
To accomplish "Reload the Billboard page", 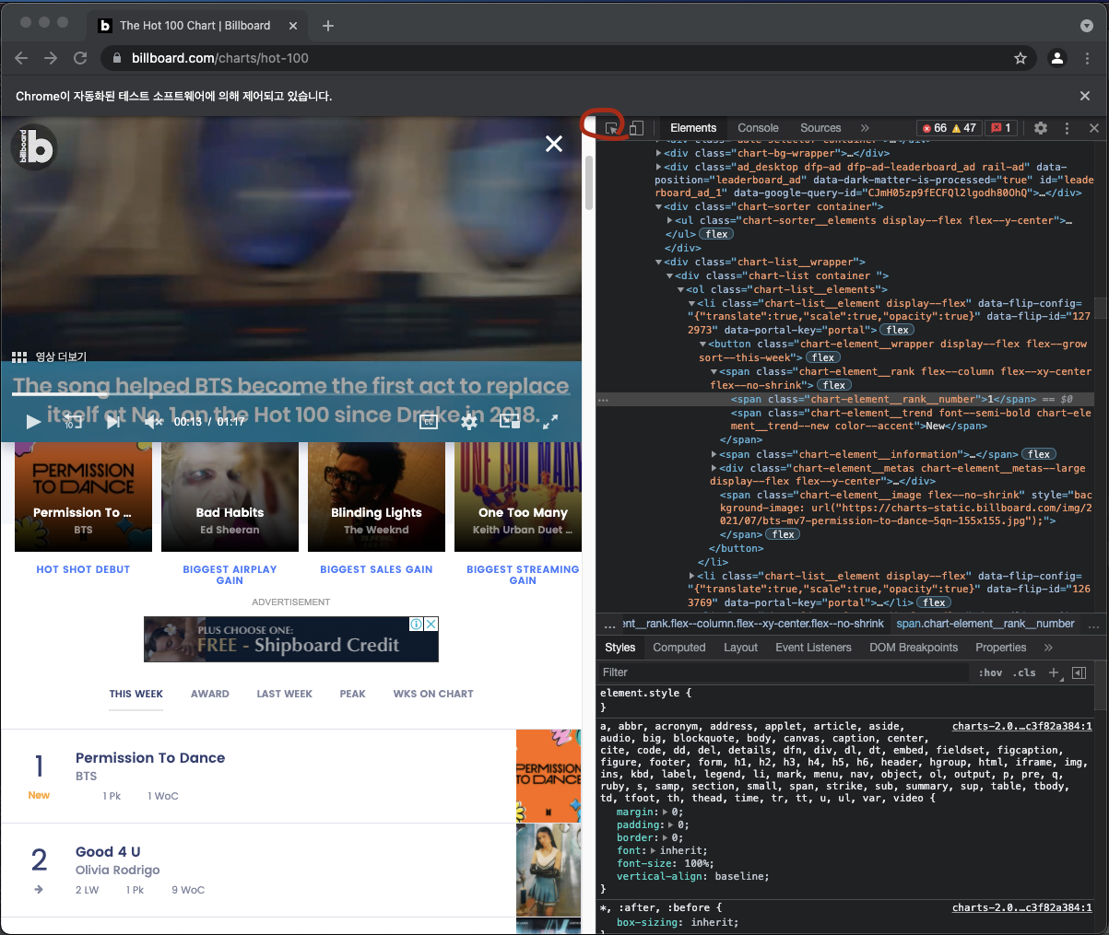I will [x=80, y=58].
